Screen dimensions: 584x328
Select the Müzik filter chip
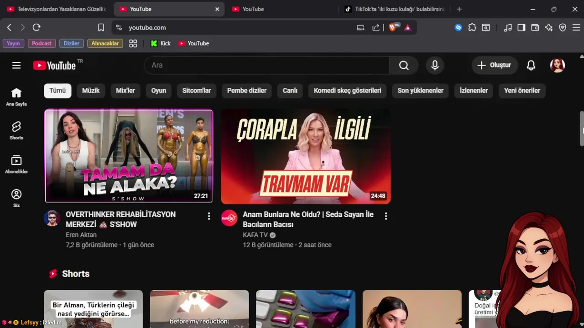click(x=91, y=90)
